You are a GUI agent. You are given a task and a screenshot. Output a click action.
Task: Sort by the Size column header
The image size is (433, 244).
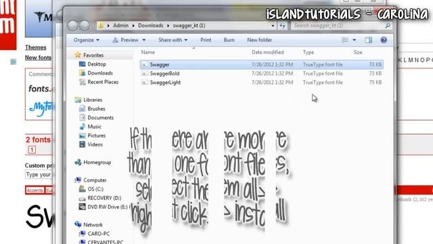pos(358,52)
